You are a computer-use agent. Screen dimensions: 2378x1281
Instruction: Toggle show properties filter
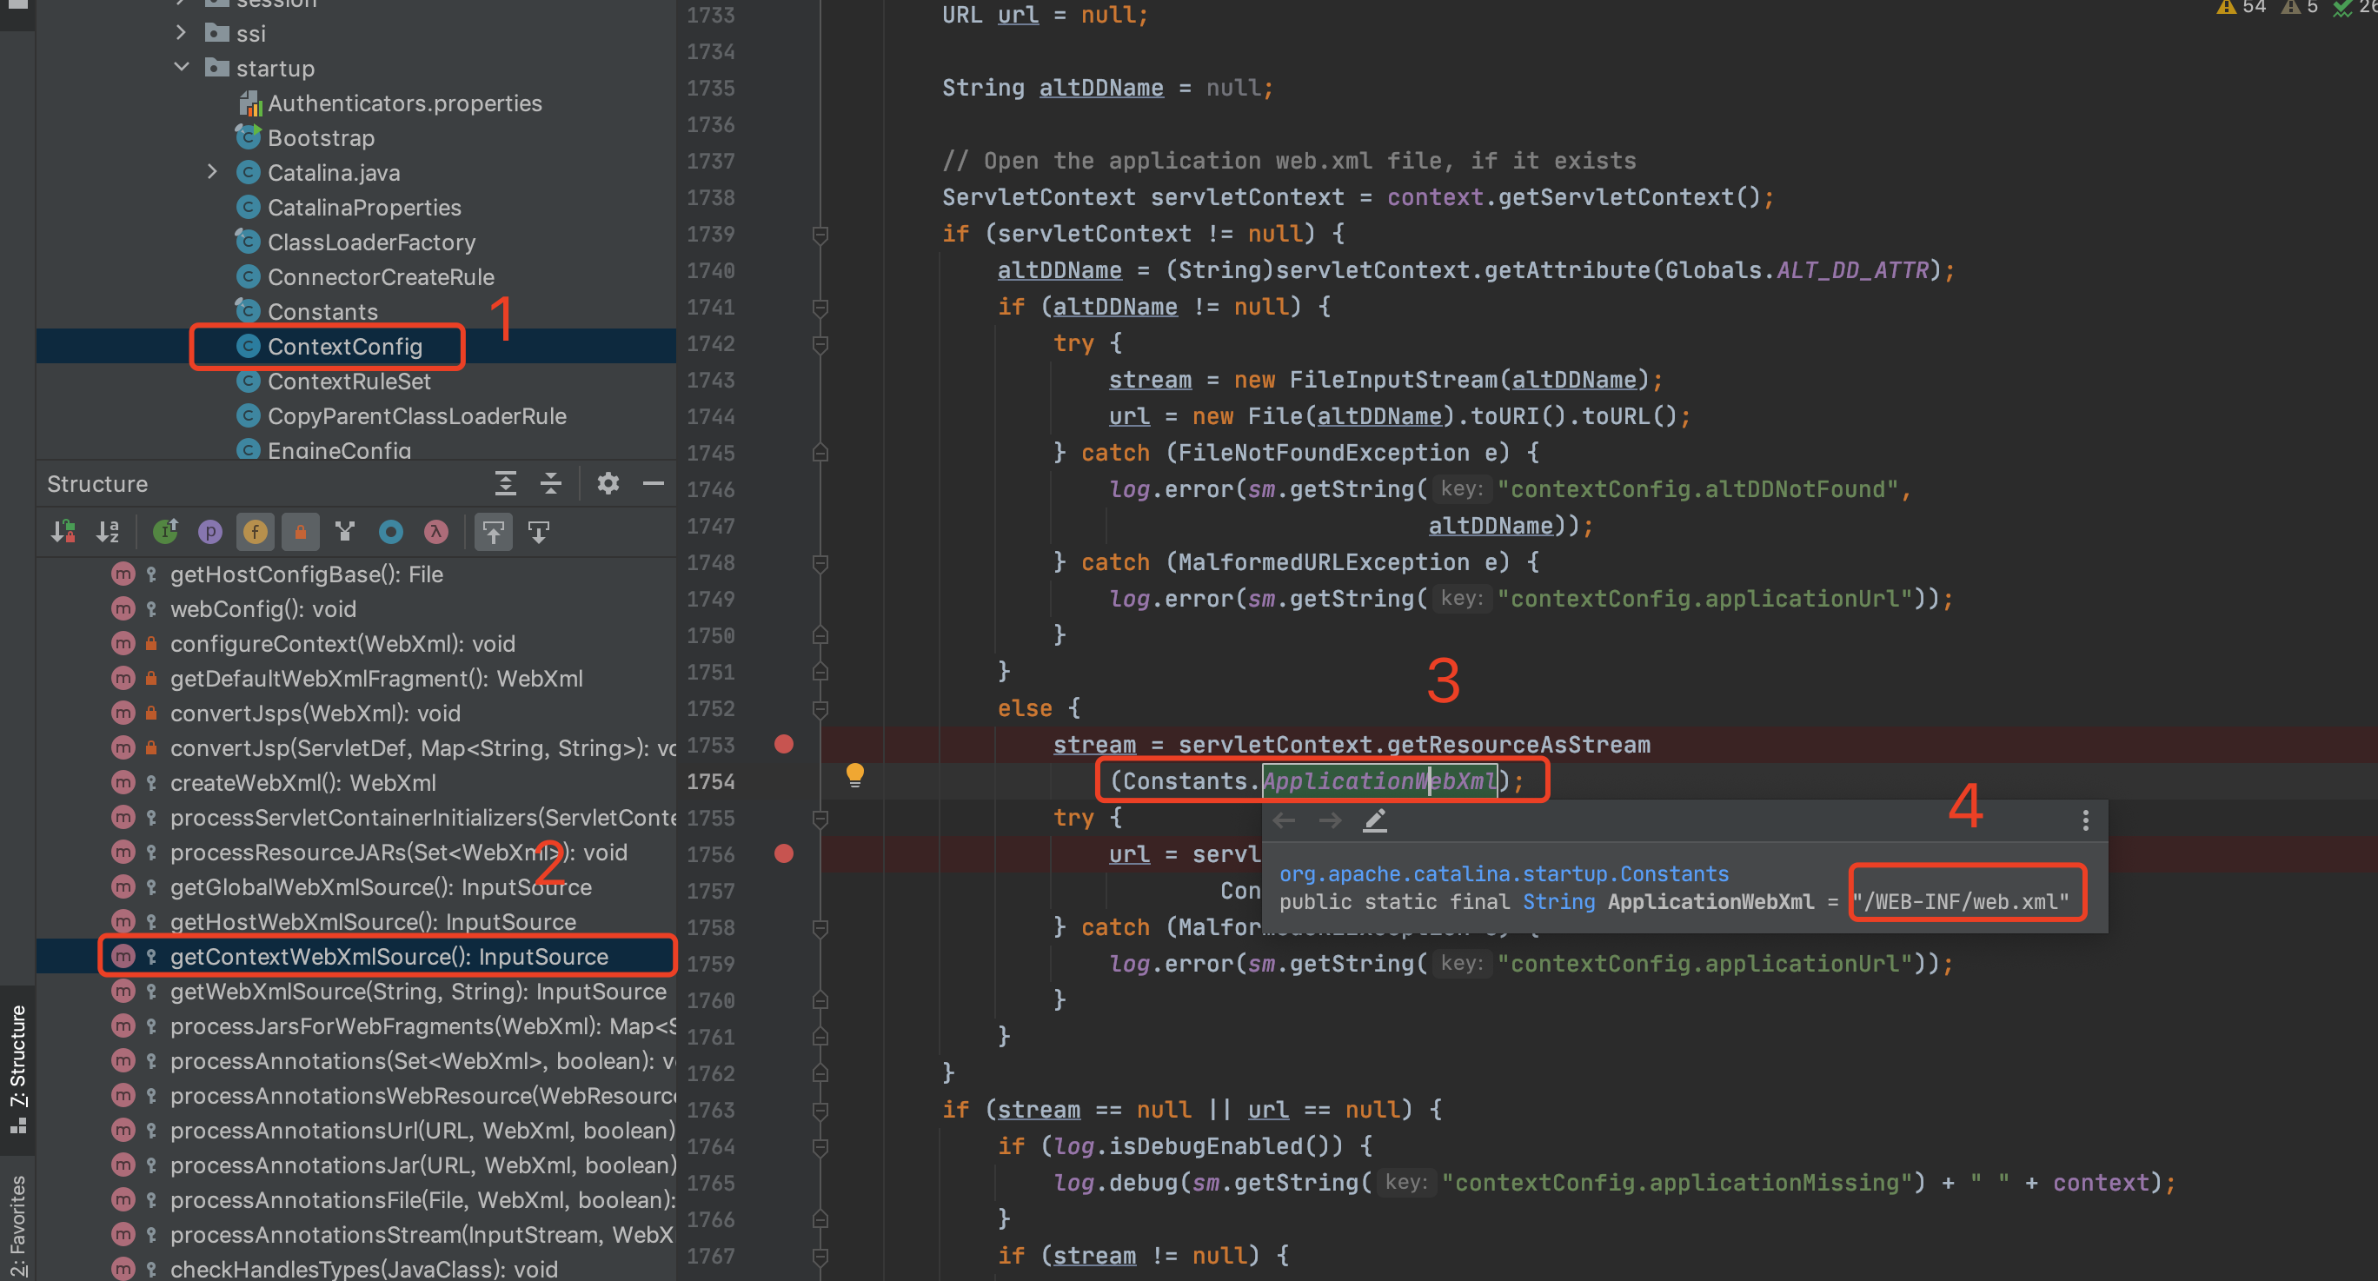pyautogui.click(x=210, y=532)
